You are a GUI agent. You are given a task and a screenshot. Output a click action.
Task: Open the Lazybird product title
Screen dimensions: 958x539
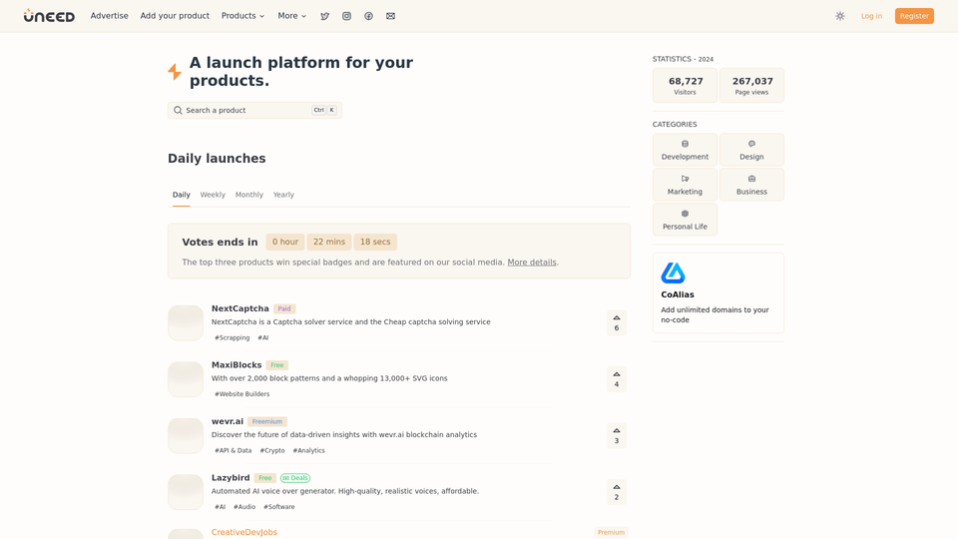coord(231,478)
